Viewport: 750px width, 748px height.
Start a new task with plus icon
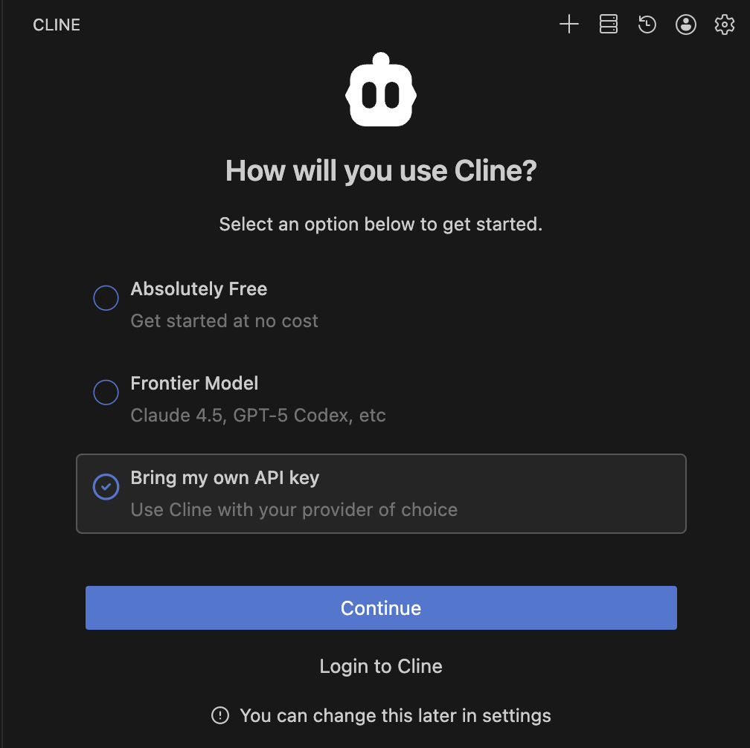point(569,24)
